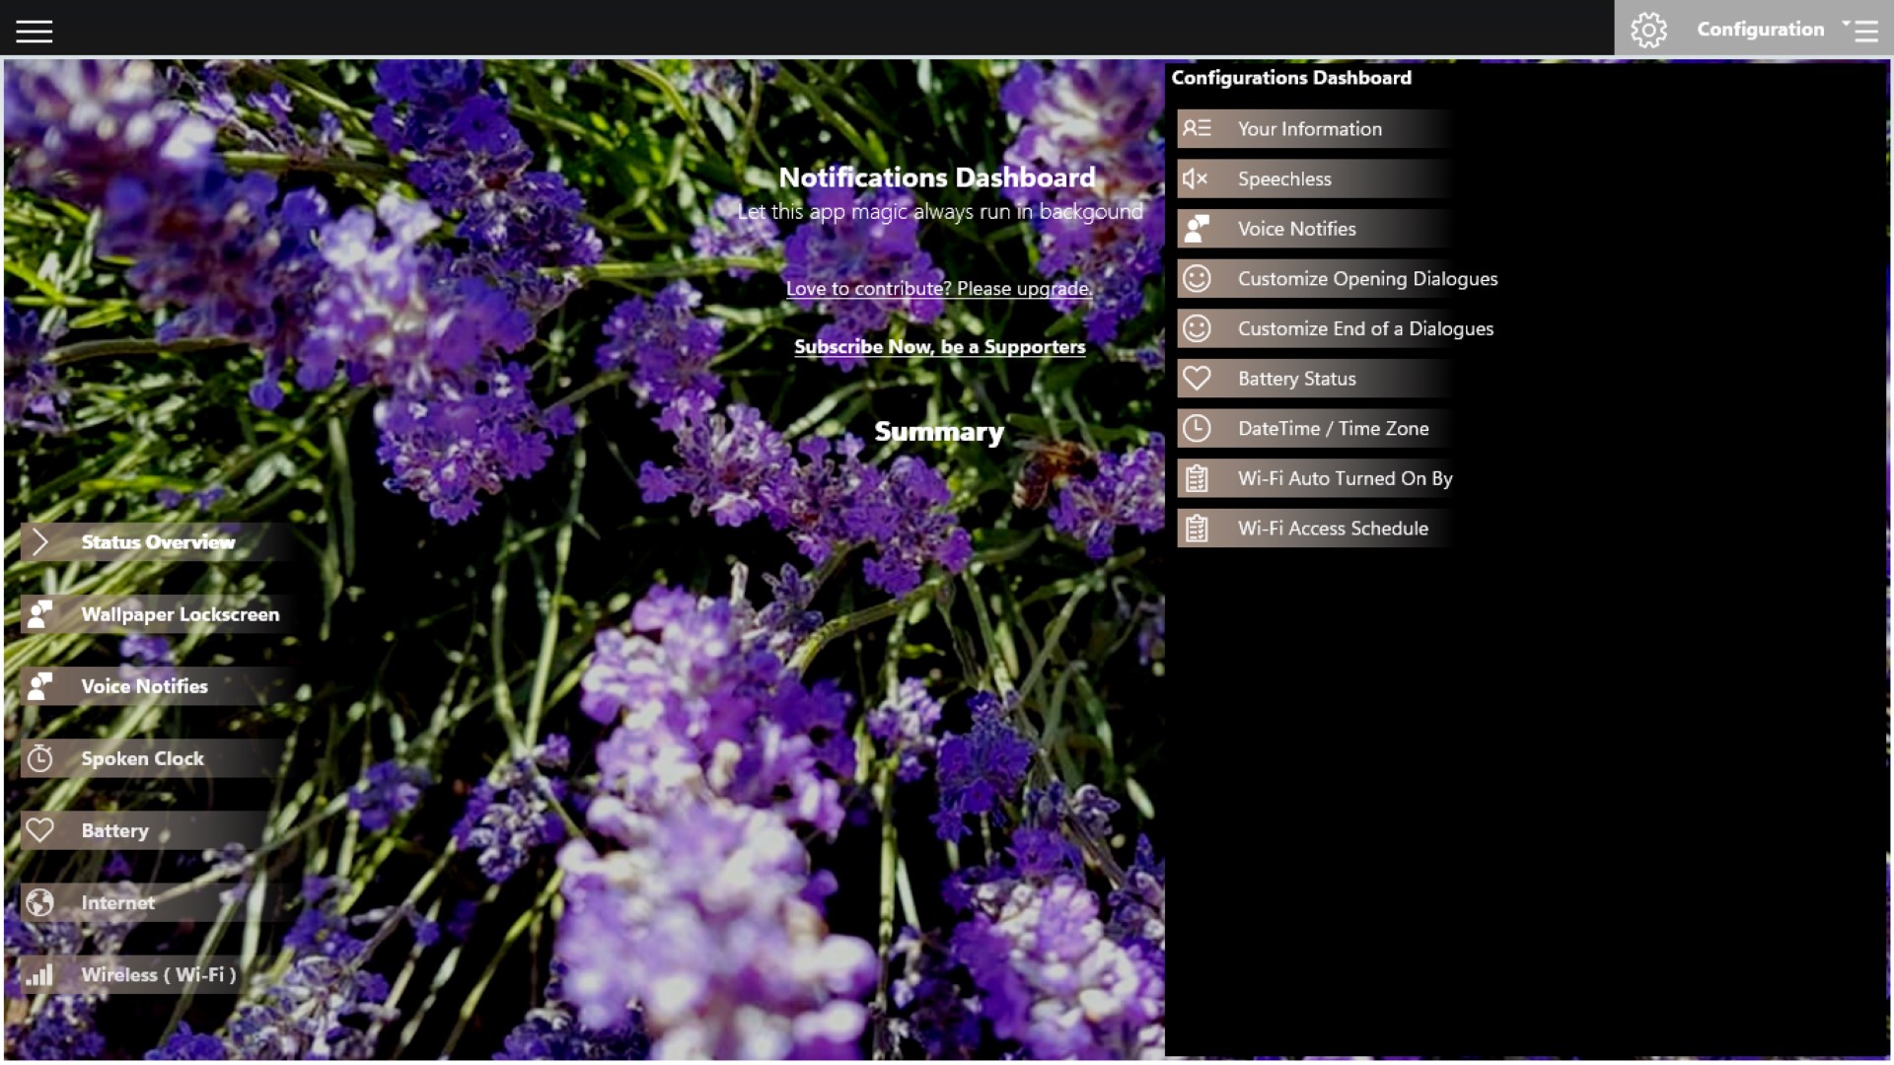Open Voice Notifies in Configurations Dashboard

pyautogui.click(x=1296, y=229)
